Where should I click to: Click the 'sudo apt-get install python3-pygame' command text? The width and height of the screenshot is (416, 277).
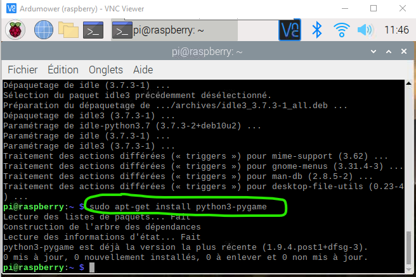178,207
